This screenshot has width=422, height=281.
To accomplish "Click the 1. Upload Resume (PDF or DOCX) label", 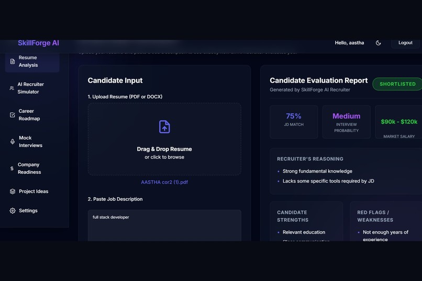I will [125, 96].
